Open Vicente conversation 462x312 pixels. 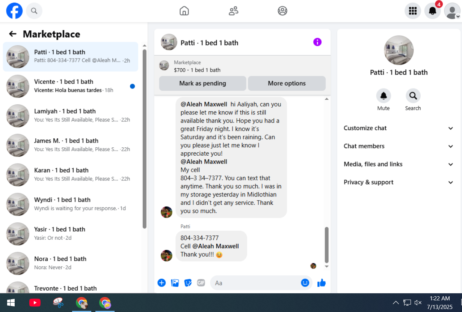(x=71, y=86)
